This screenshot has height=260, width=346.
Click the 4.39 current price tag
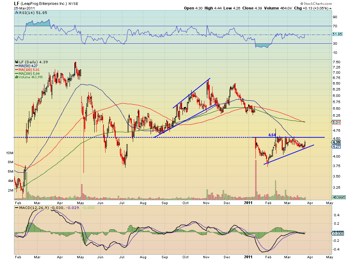pyautogui.click(x=336, y=142)
